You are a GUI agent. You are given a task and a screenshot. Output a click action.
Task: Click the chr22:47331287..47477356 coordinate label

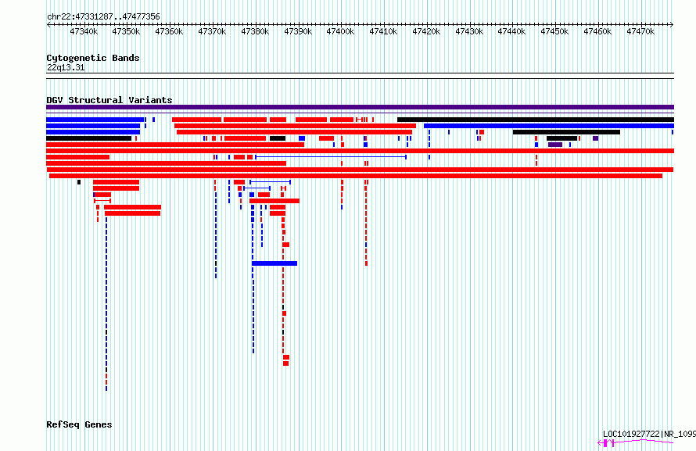tap(103, 16)
